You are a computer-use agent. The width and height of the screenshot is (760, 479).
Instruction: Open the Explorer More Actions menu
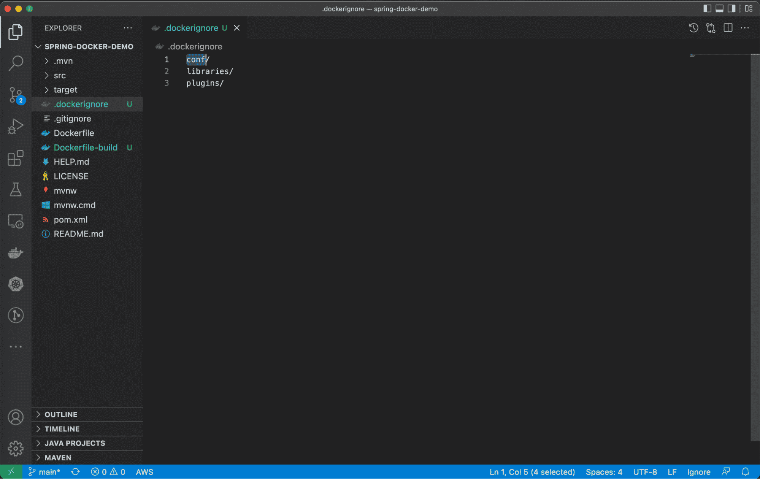[128, 28]
